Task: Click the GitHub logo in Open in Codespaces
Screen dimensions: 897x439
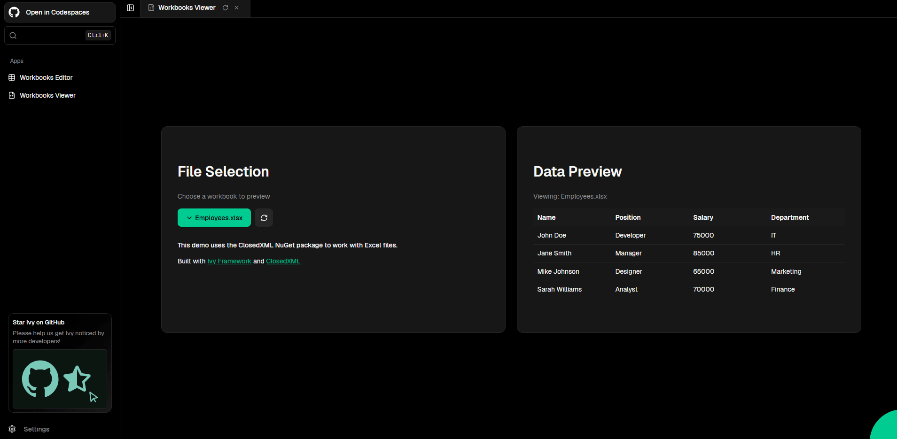Action: click(15, 12)
